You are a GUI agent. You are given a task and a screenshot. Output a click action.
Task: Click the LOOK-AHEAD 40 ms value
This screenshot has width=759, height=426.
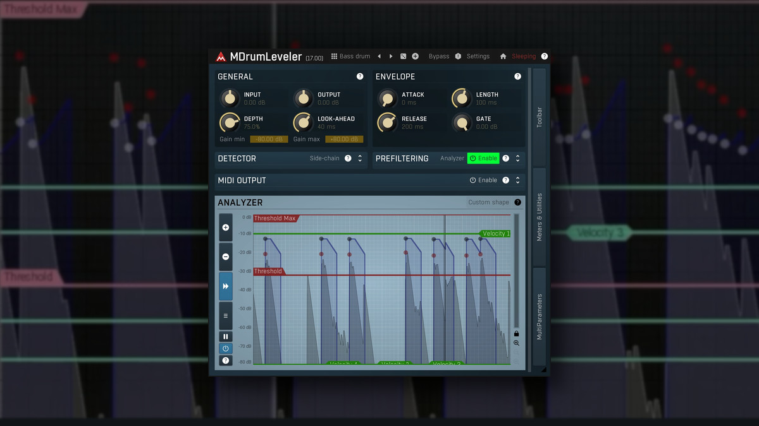tap(326, 126)
